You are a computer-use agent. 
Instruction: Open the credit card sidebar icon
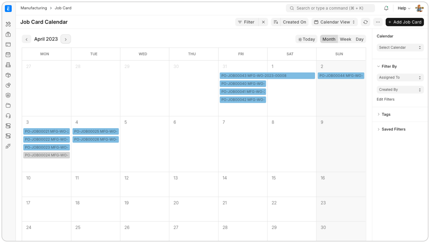[8, 44]
